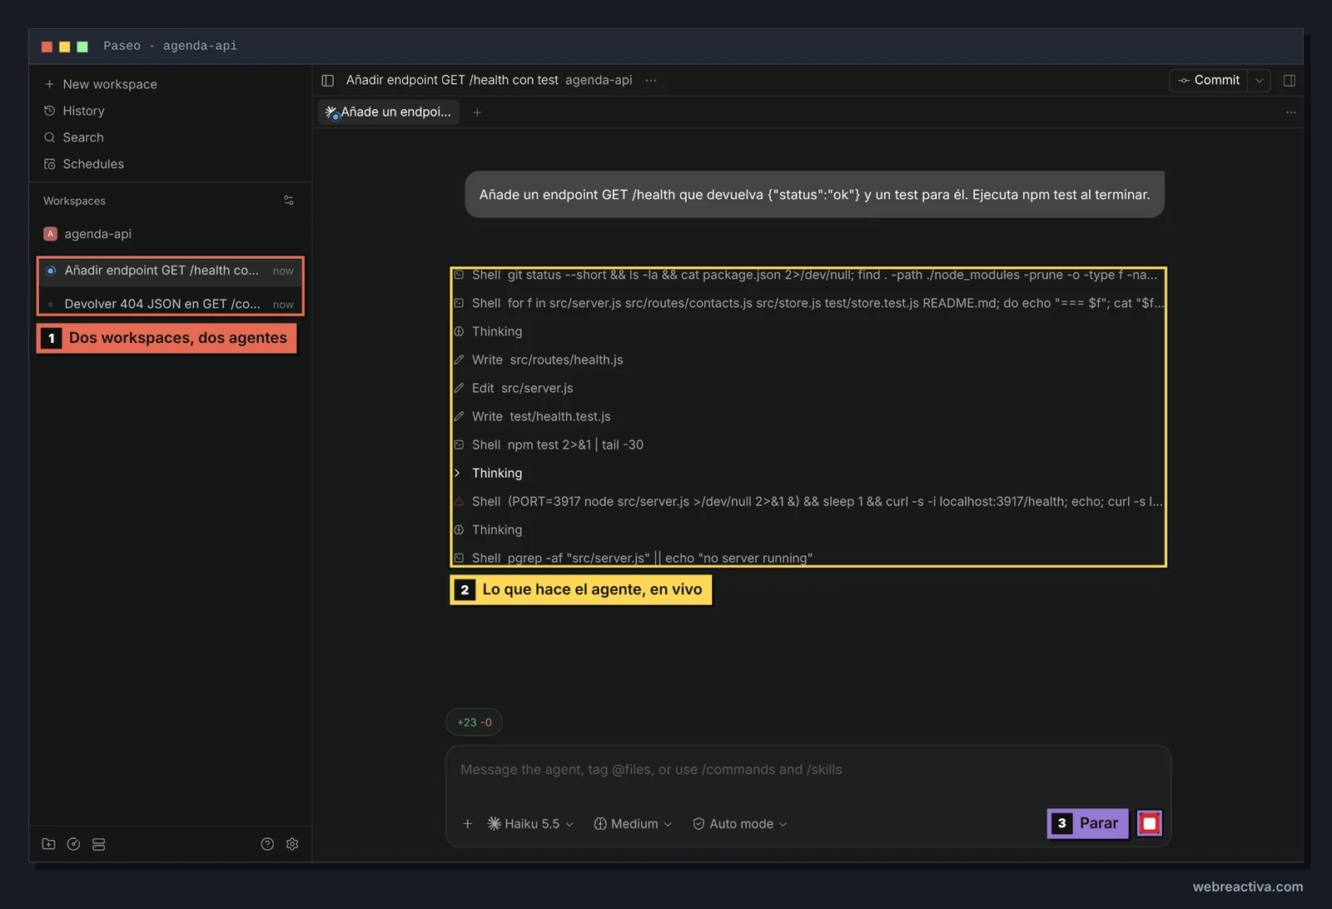Click the agenda-api workspace avatar icon

[x=51, y=234]
